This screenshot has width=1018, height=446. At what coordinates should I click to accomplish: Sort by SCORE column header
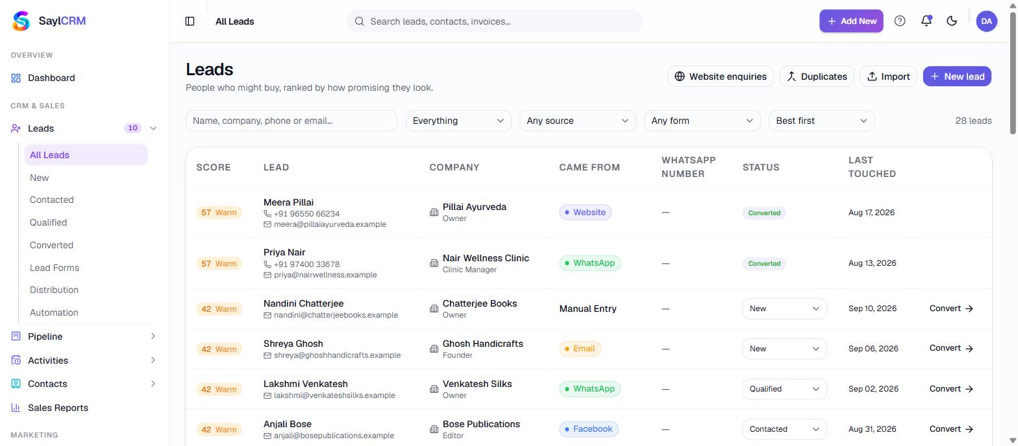coord(214,167)
